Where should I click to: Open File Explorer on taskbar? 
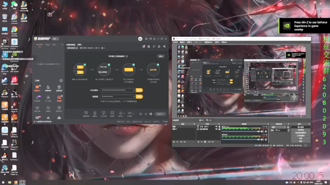click(x=9, y=183)
